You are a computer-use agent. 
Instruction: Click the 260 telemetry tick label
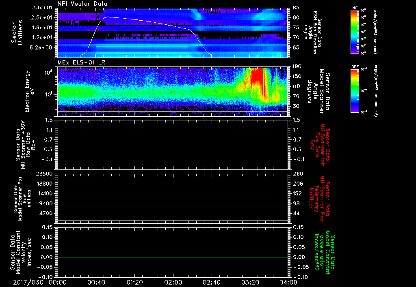298,173
